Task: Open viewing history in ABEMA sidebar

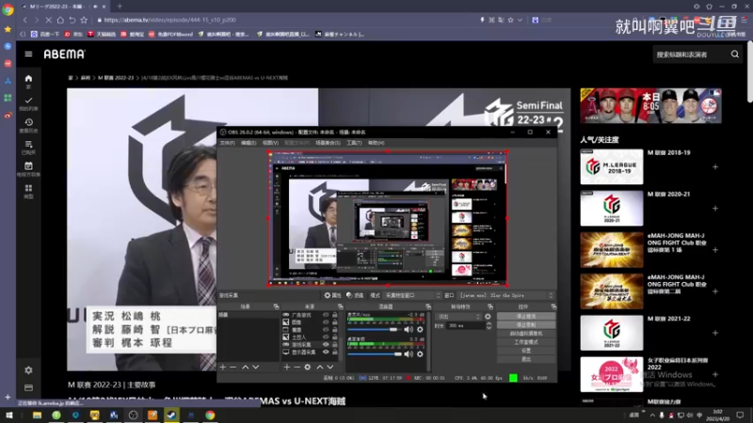Action: pos(28,125)
